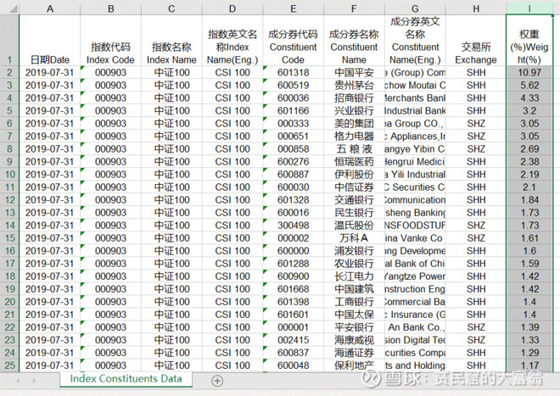560x396 pixels.
Task: Select constituent code cell 600048
Action: pyautogui.click(x=294, y=365)
